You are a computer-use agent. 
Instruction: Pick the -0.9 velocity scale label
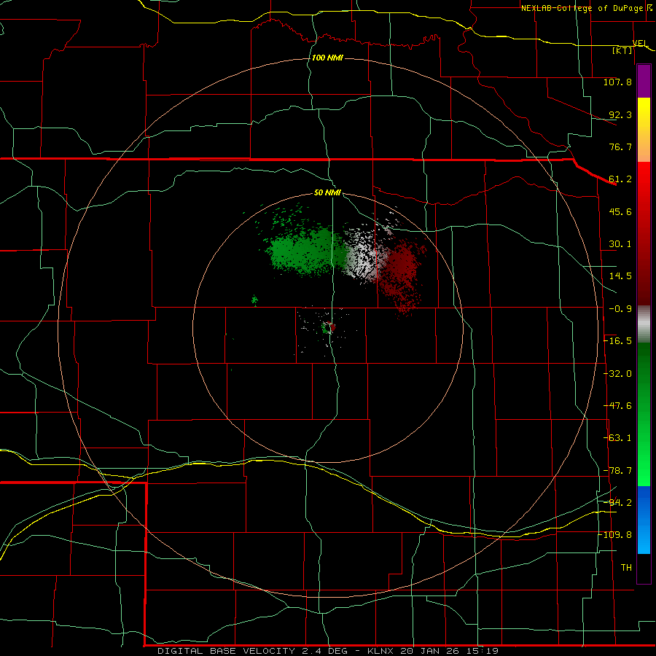(620, 309)
